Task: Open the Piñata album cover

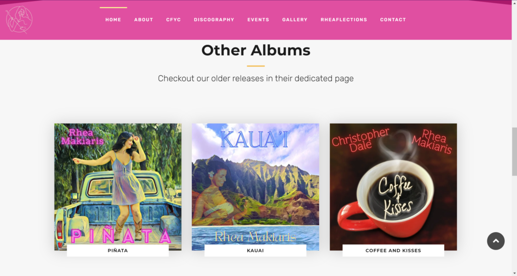Action: (x=118, y=184)
